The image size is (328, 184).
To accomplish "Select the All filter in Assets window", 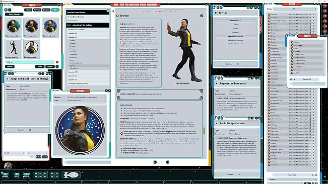I will tap(55, 10).
